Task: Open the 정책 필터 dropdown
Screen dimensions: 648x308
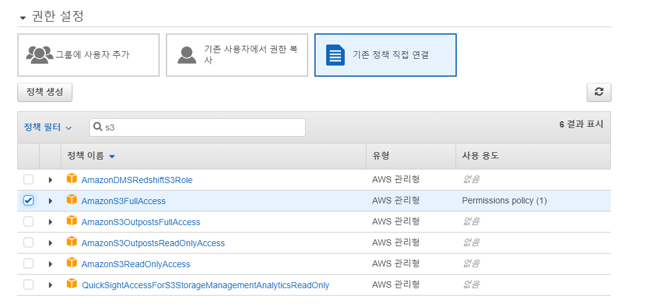Action: (48, 127)
